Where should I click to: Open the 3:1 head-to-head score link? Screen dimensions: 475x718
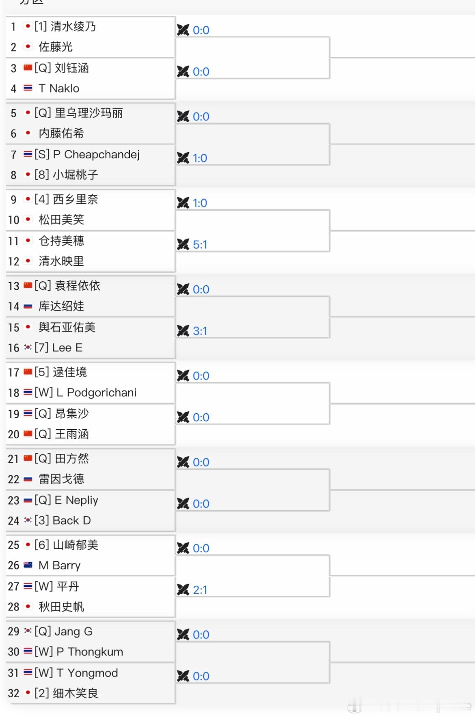[x=200, y=331]
